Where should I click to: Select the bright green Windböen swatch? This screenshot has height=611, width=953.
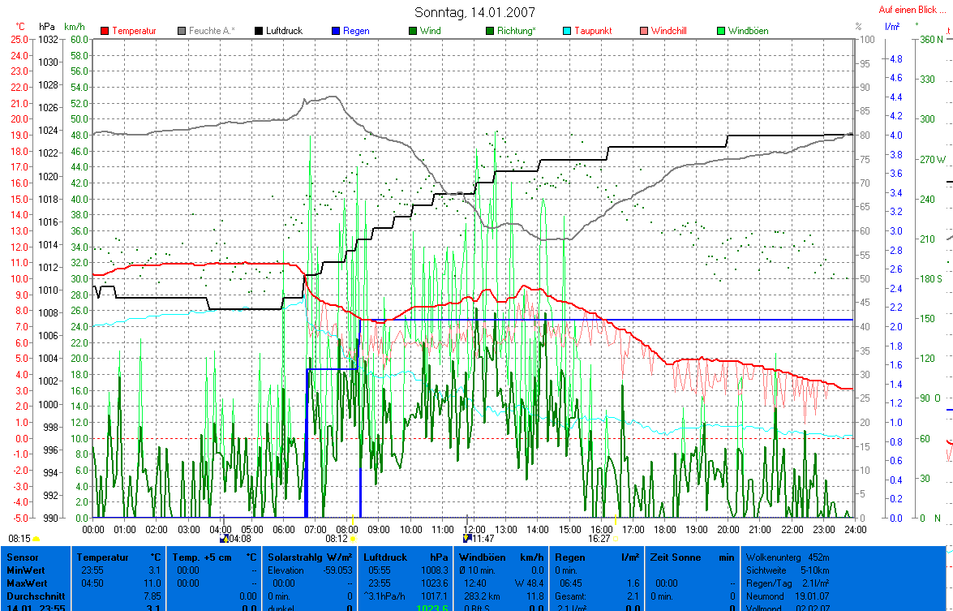721,31
